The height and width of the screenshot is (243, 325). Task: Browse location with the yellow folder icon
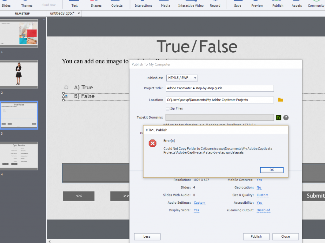click(281, 100)
